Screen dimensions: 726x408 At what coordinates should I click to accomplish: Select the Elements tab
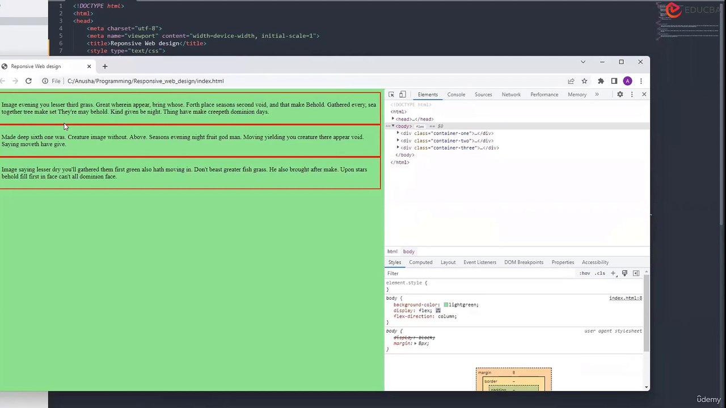click(428, 95)
